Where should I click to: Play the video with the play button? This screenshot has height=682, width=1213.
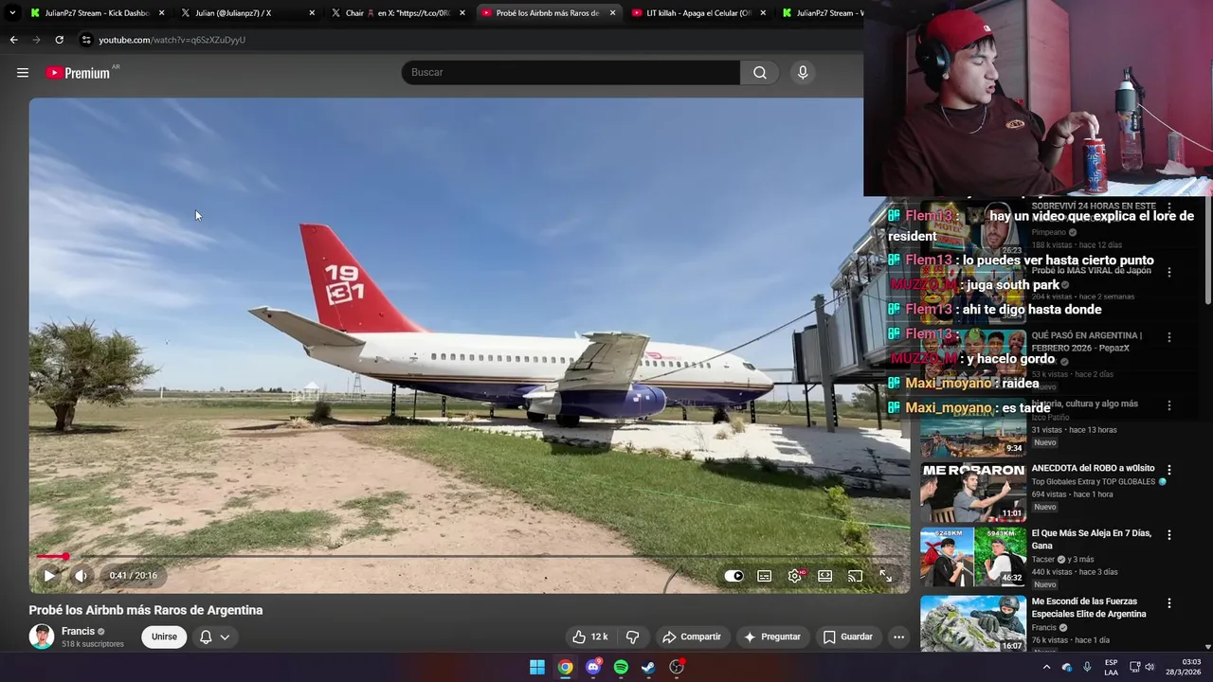click(49, 575)
